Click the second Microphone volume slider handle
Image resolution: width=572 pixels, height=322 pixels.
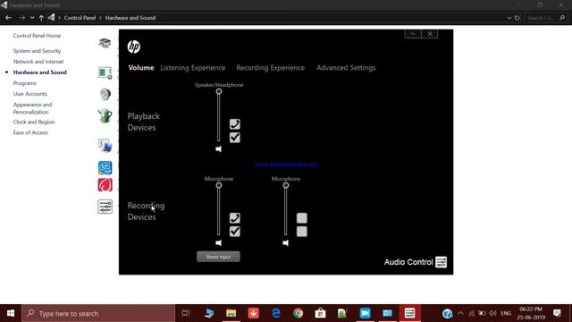(x=286, y=185)
